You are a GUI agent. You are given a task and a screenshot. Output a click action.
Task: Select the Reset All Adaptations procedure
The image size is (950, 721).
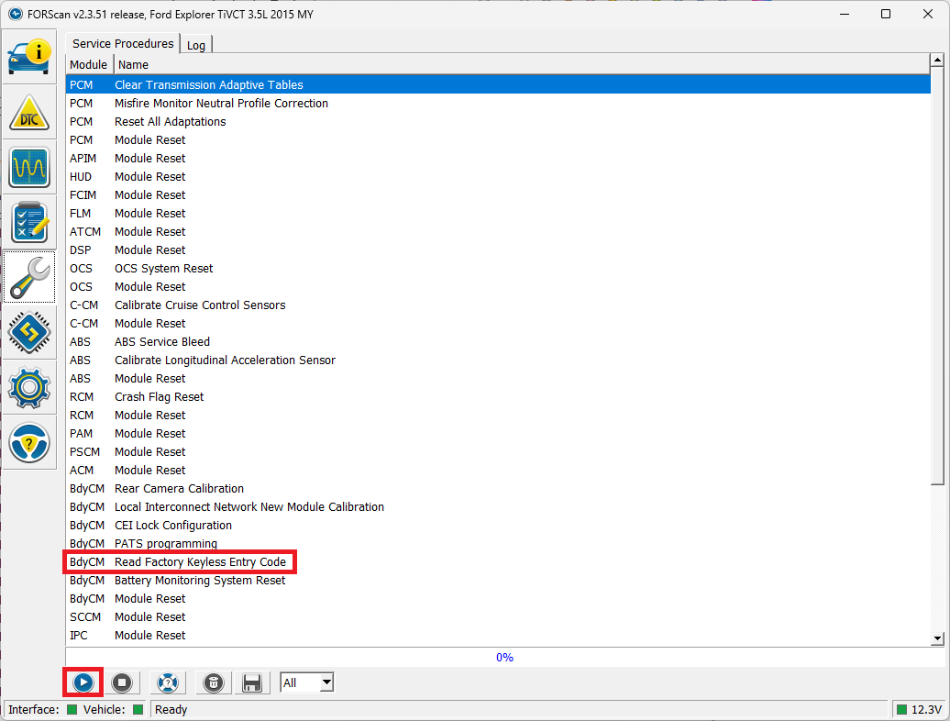pyautogui.click(x=498, y=122)
